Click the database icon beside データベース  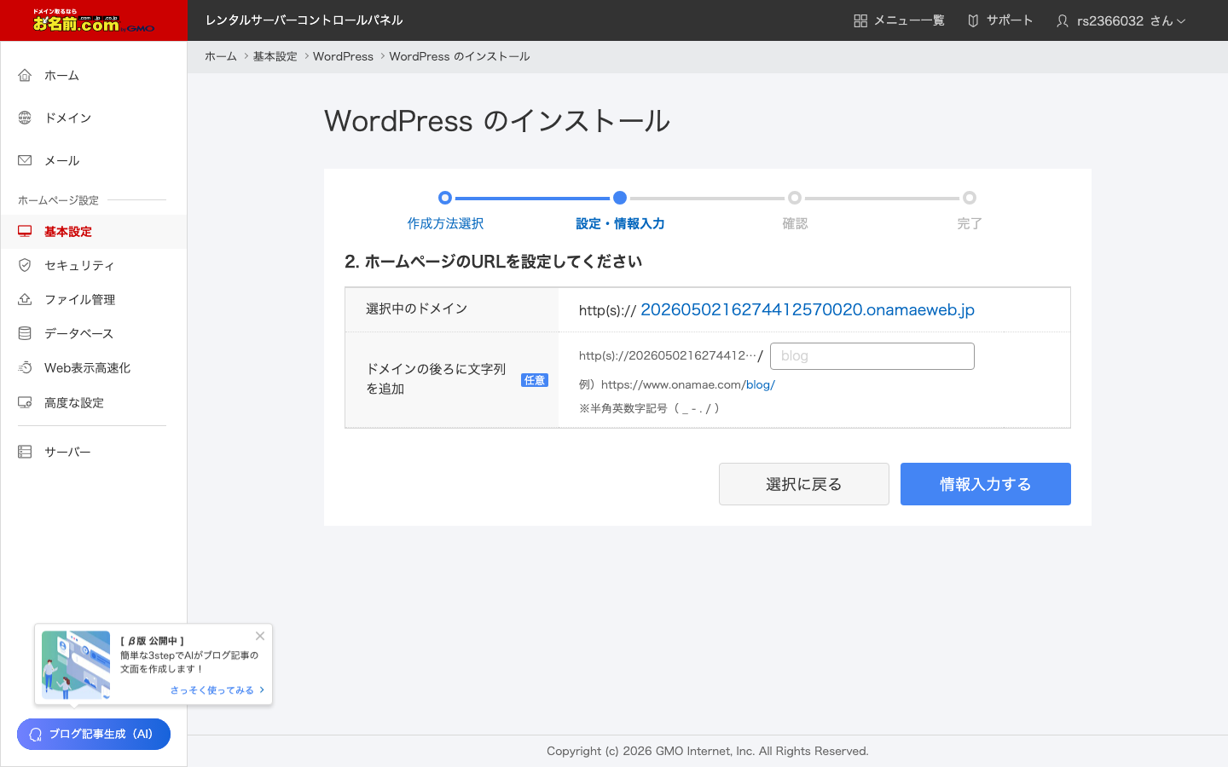tap(25, 333)
